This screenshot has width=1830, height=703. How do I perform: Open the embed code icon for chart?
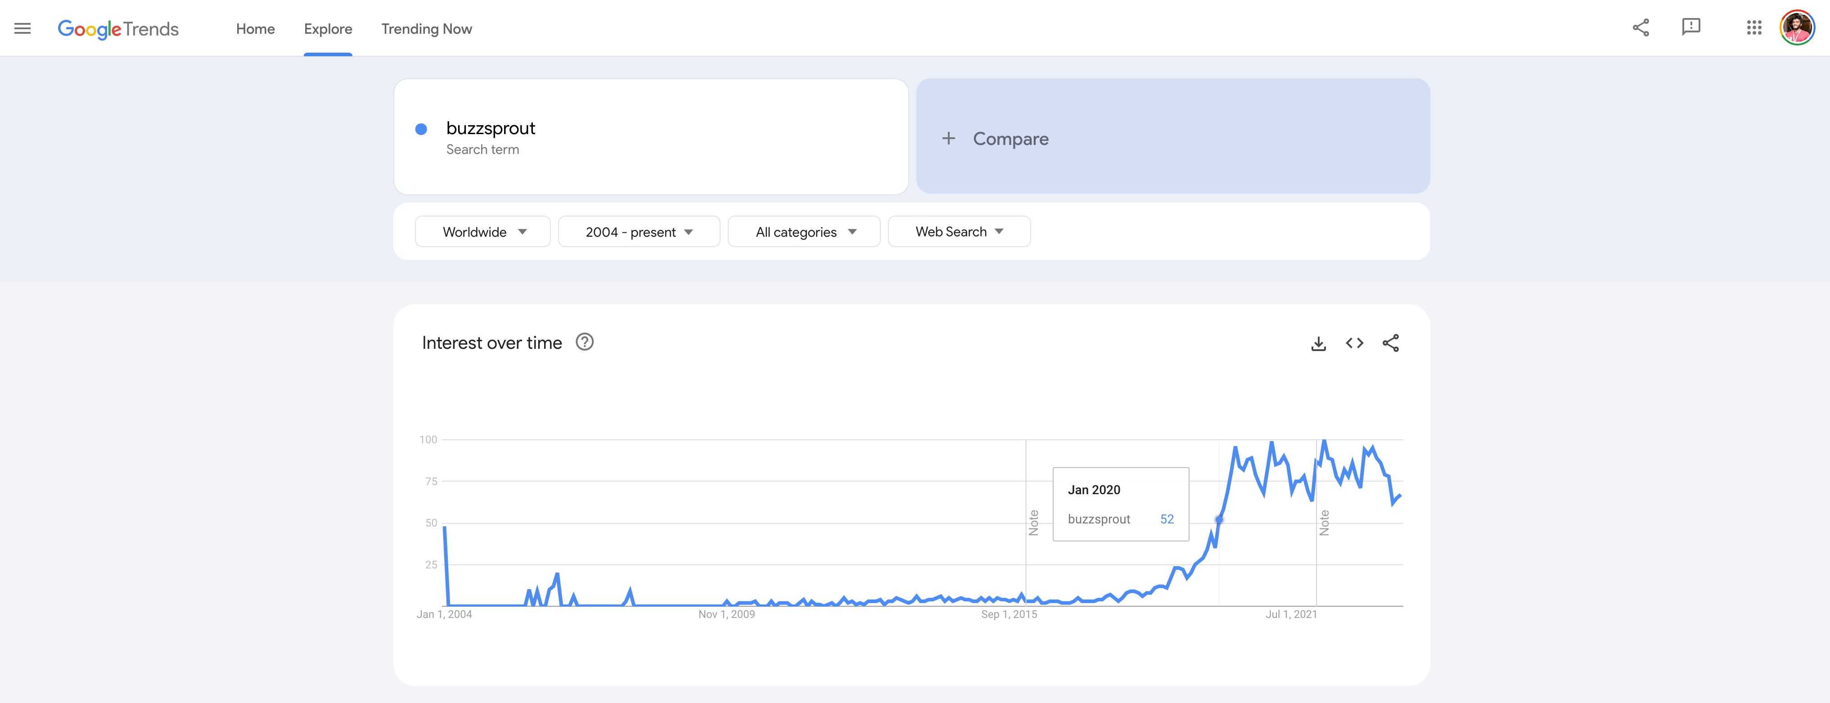[x=1354, y=343]
